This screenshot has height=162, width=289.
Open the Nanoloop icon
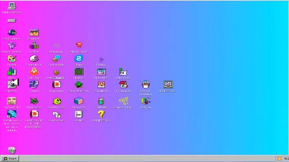(x=56, y=45)
